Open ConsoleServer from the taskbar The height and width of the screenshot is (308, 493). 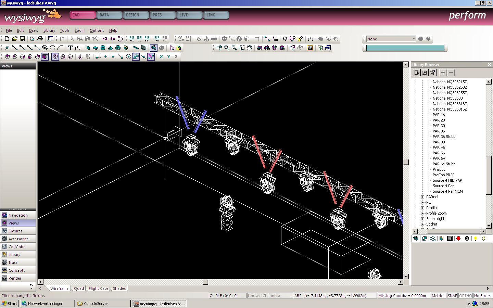pyautogui.click(x=103, y=304)
